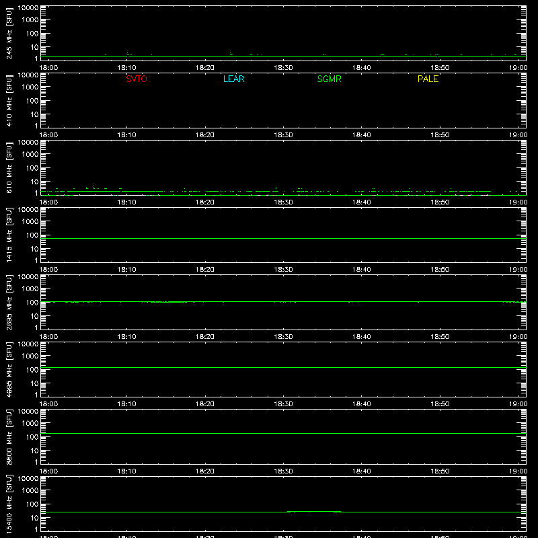Click the cyan LEAR station label

233,79
